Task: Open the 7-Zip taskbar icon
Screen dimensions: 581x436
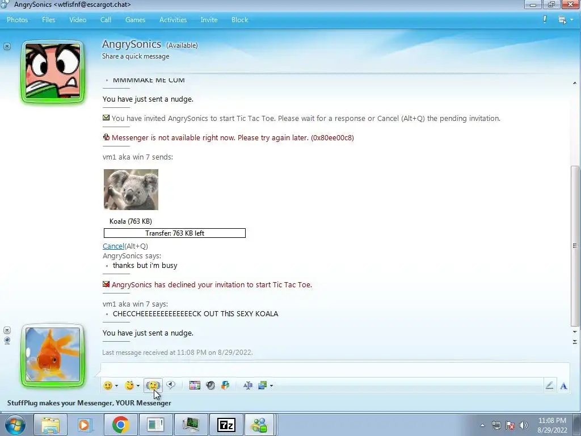Action: tap(226, 425)
